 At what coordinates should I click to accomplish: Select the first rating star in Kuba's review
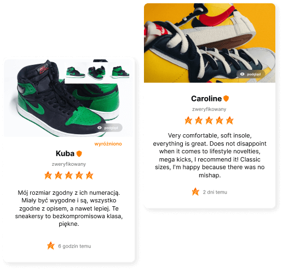48,176
